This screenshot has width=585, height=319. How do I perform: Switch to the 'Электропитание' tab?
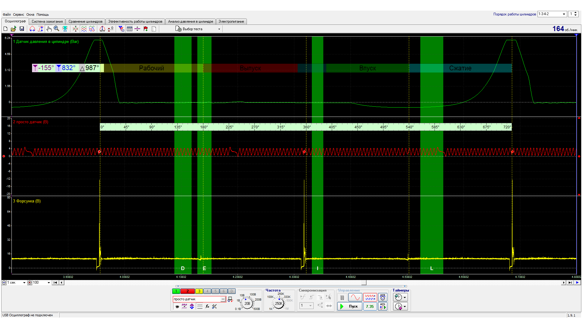(x=231, y=21)
